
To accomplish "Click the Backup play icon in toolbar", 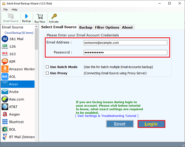I will tap(27, 16).
